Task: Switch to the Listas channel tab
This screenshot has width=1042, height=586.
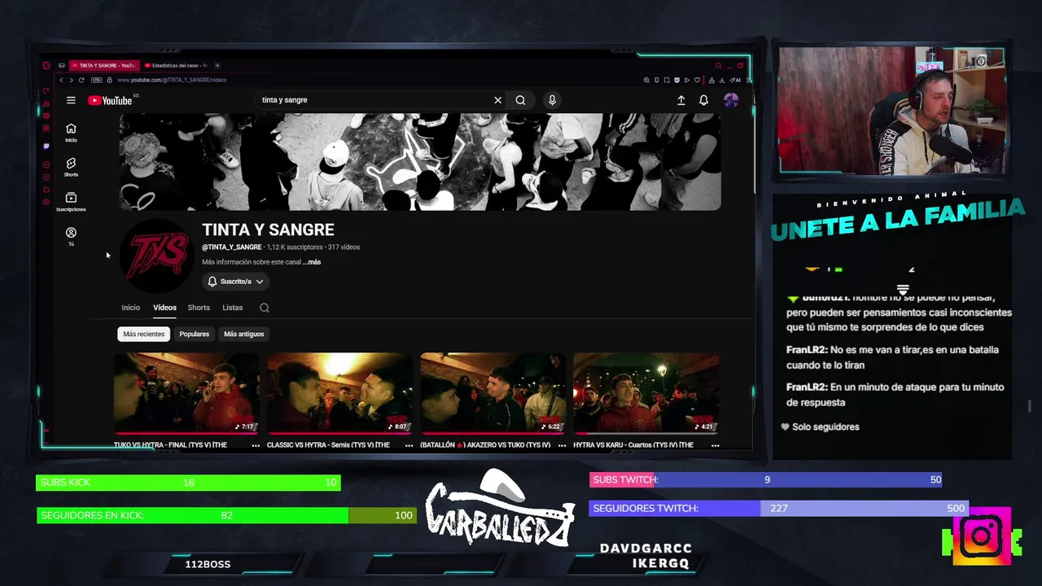Action: click(x=233, y=308)
